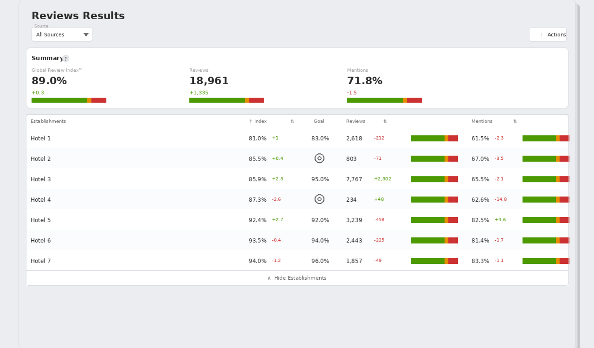Click the Hotel 1 reviews sentiment bar
594x348 pixels.
pyautogui.click(x=434, y=139)
